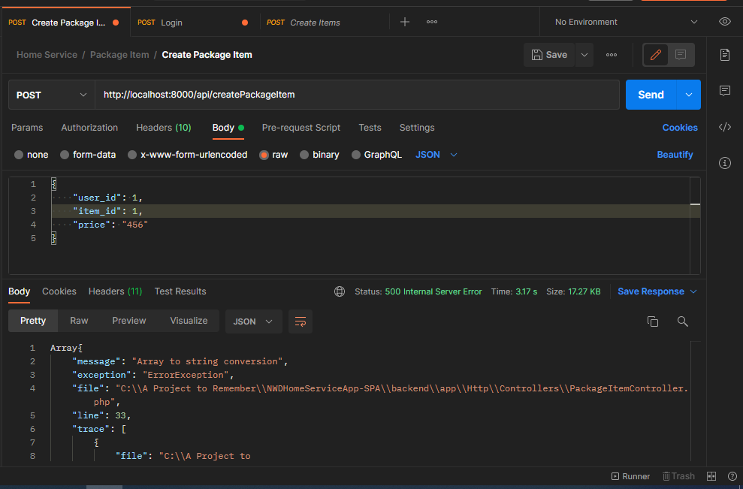Viewport: 743px width, 489px height.
Task: Open Help question mark icon
Action: point(732,476)
